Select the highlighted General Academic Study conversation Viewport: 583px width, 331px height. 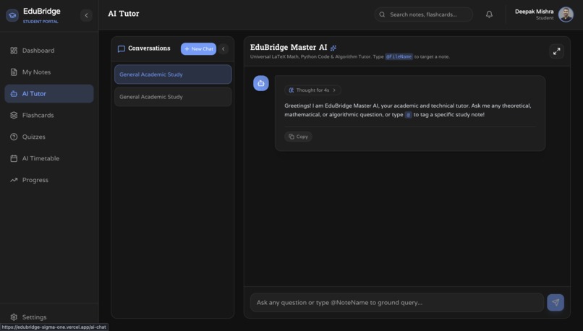[x=173, y=74]
